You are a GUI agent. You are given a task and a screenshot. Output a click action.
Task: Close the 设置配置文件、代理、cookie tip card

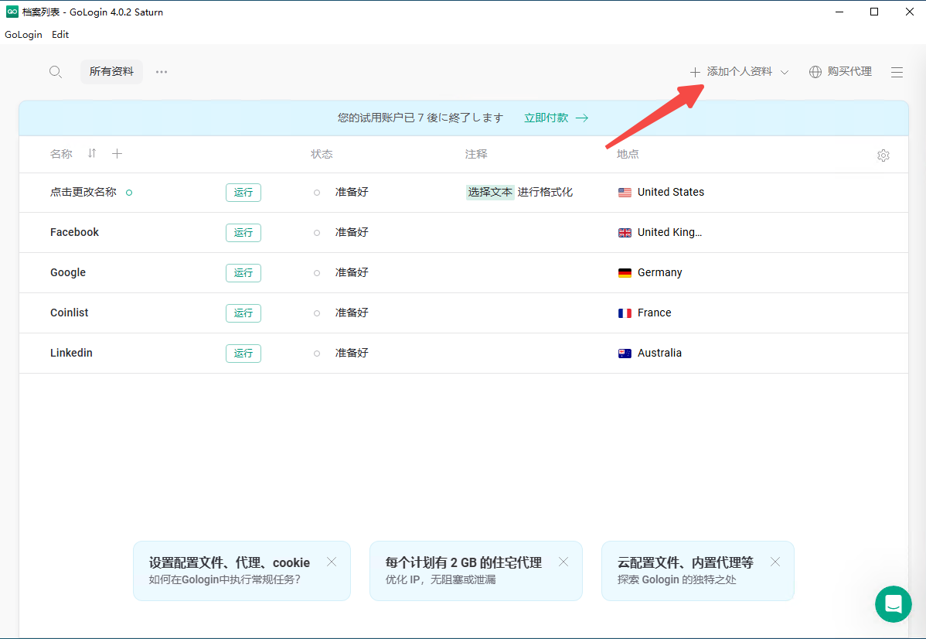pos(332,562)
